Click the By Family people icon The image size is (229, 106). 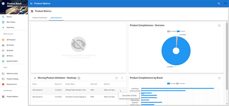(x=3, y=45)
